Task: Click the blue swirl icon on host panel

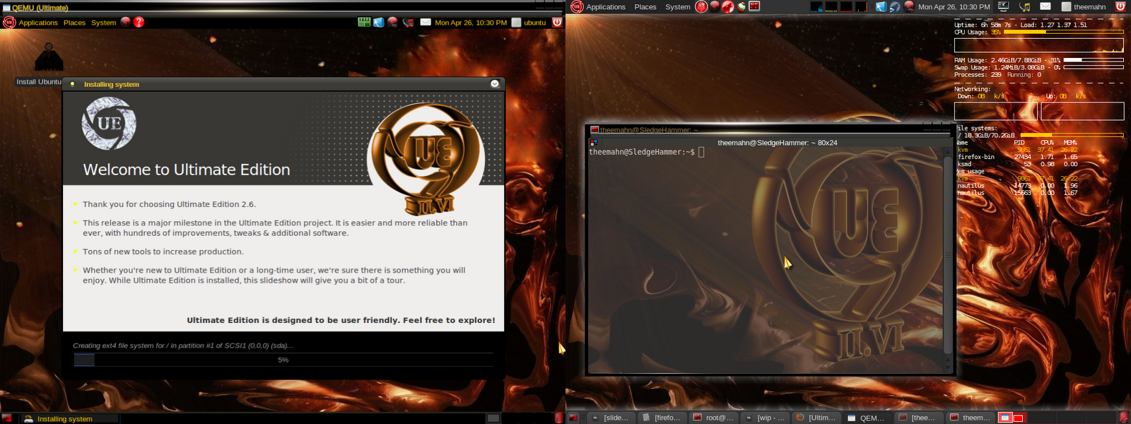Action: click(x=895, y=7)
